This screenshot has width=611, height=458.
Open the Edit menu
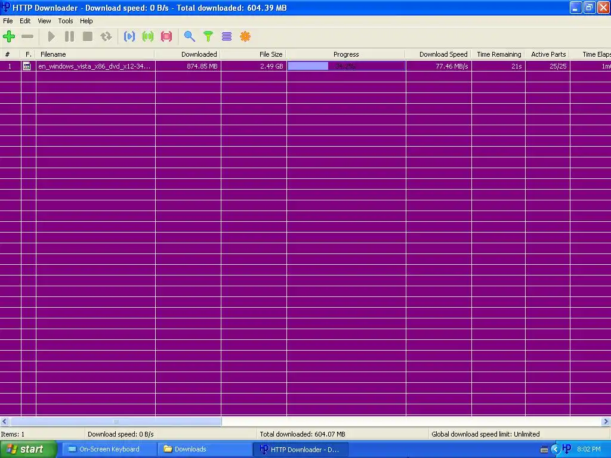[x=25, y=21]
